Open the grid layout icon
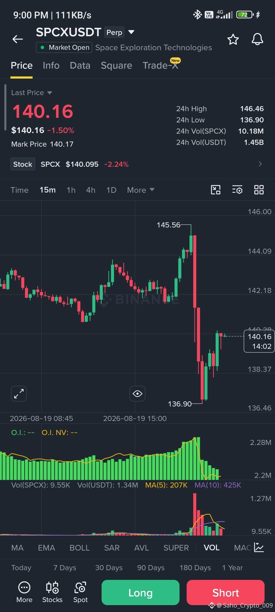The height and width of the screenshot is (612, 275). coord(259,190)
